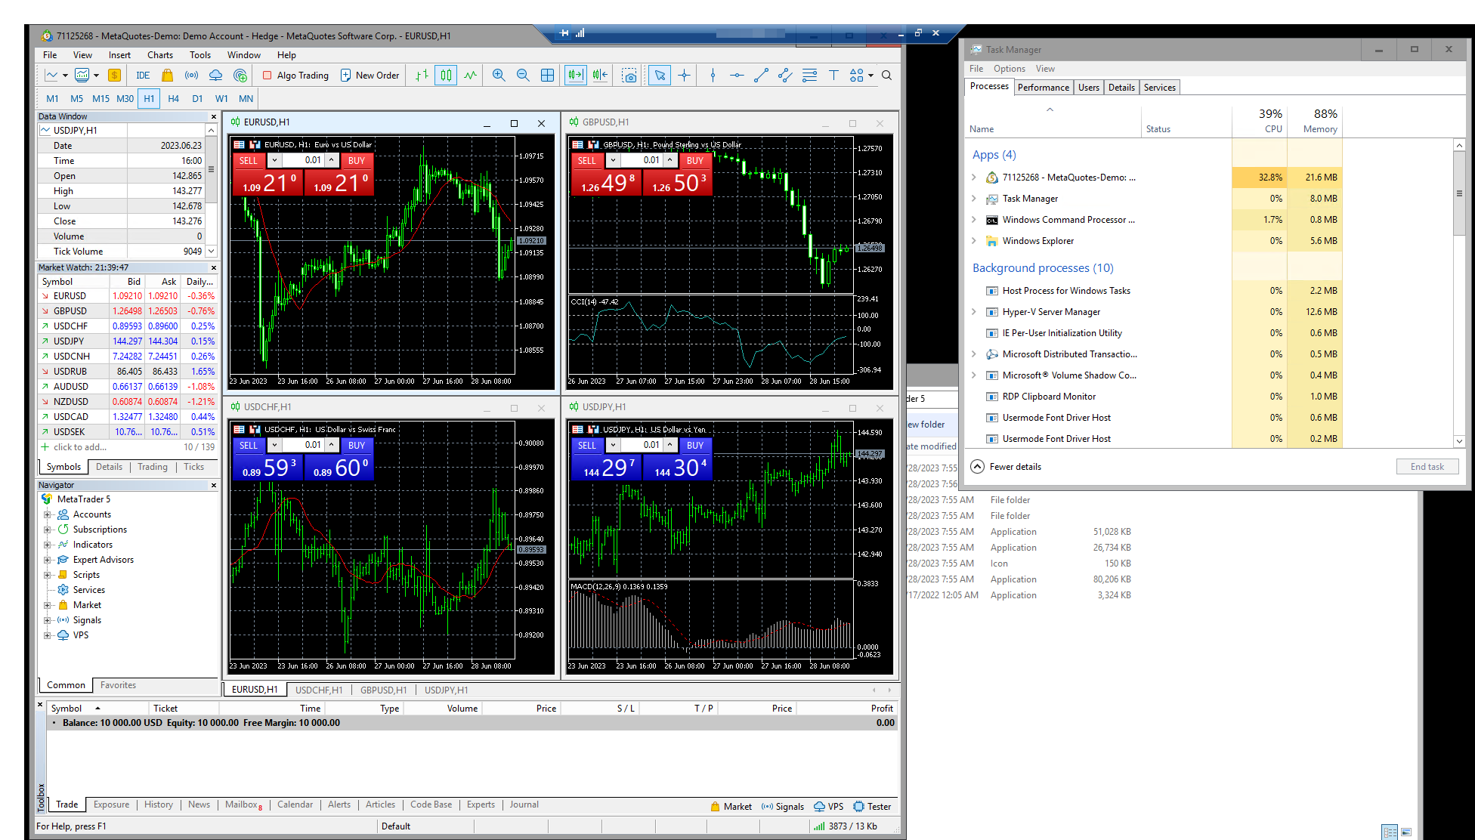
Task: Select the cursor arrow tool
Action: (660, 76)
